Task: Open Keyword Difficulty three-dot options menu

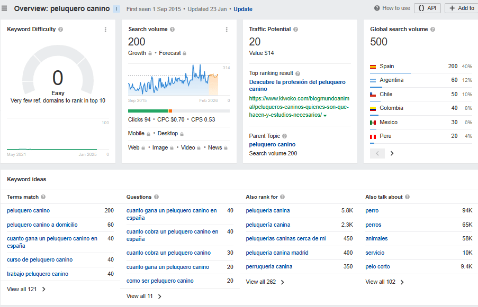Action: coord(105,30)
